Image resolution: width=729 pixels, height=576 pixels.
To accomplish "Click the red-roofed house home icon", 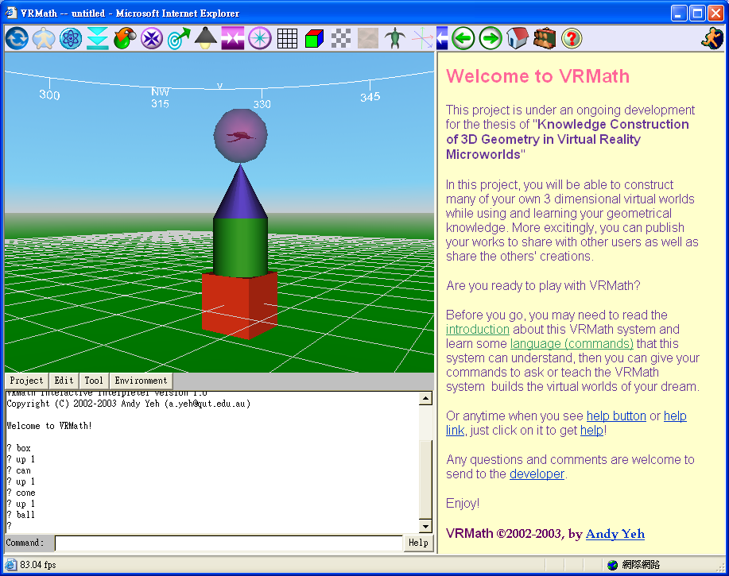I will (x=517, y=38).
